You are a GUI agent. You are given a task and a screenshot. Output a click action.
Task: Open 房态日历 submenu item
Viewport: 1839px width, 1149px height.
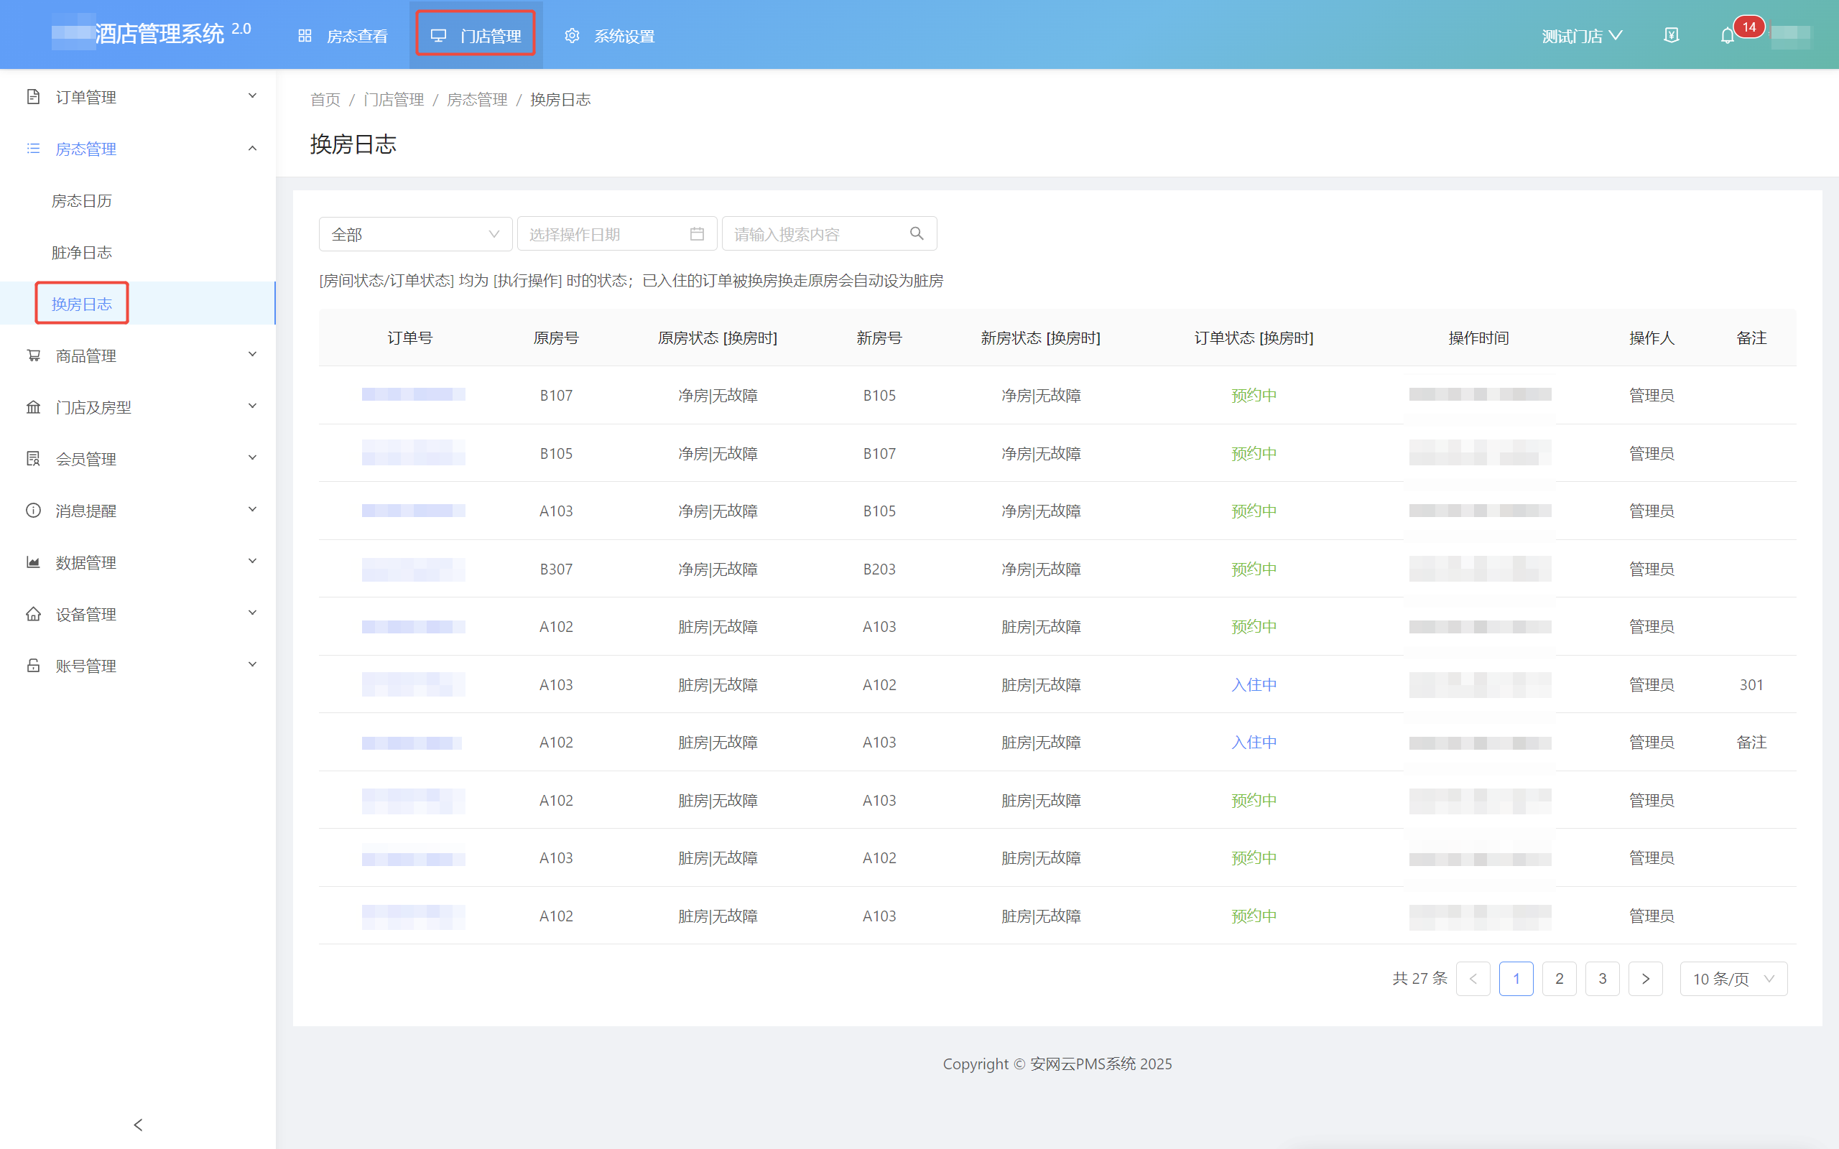(81, 200)
